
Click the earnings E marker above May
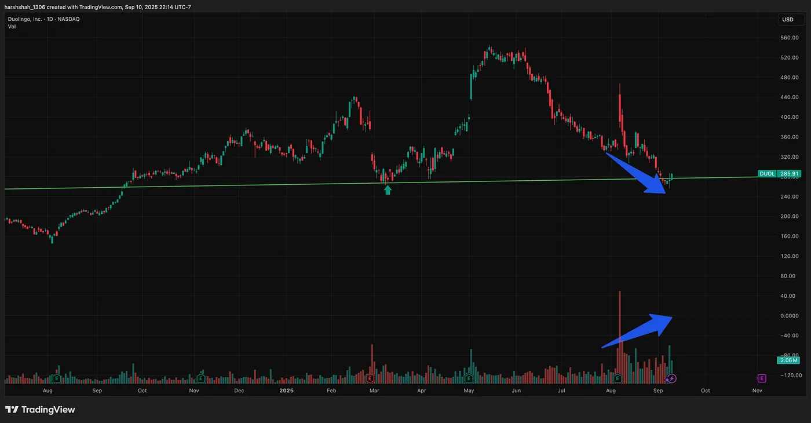(x=468, y=378)
